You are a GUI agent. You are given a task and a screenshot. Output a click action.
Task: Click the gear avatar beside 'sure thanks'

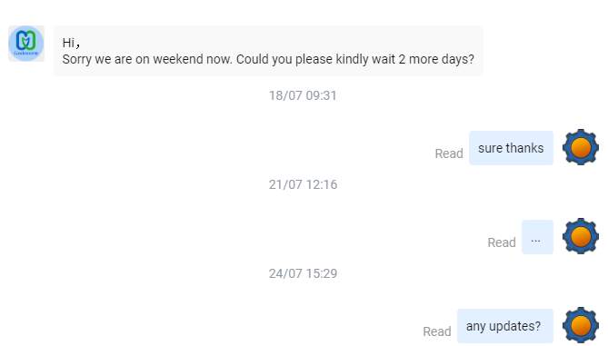[x=581, y=148]
